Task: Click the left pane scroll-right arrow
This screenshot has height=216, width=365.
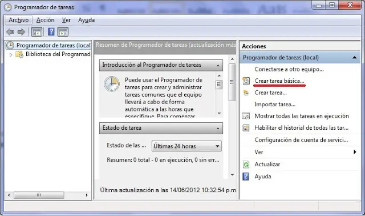Action: click(87, 195)
